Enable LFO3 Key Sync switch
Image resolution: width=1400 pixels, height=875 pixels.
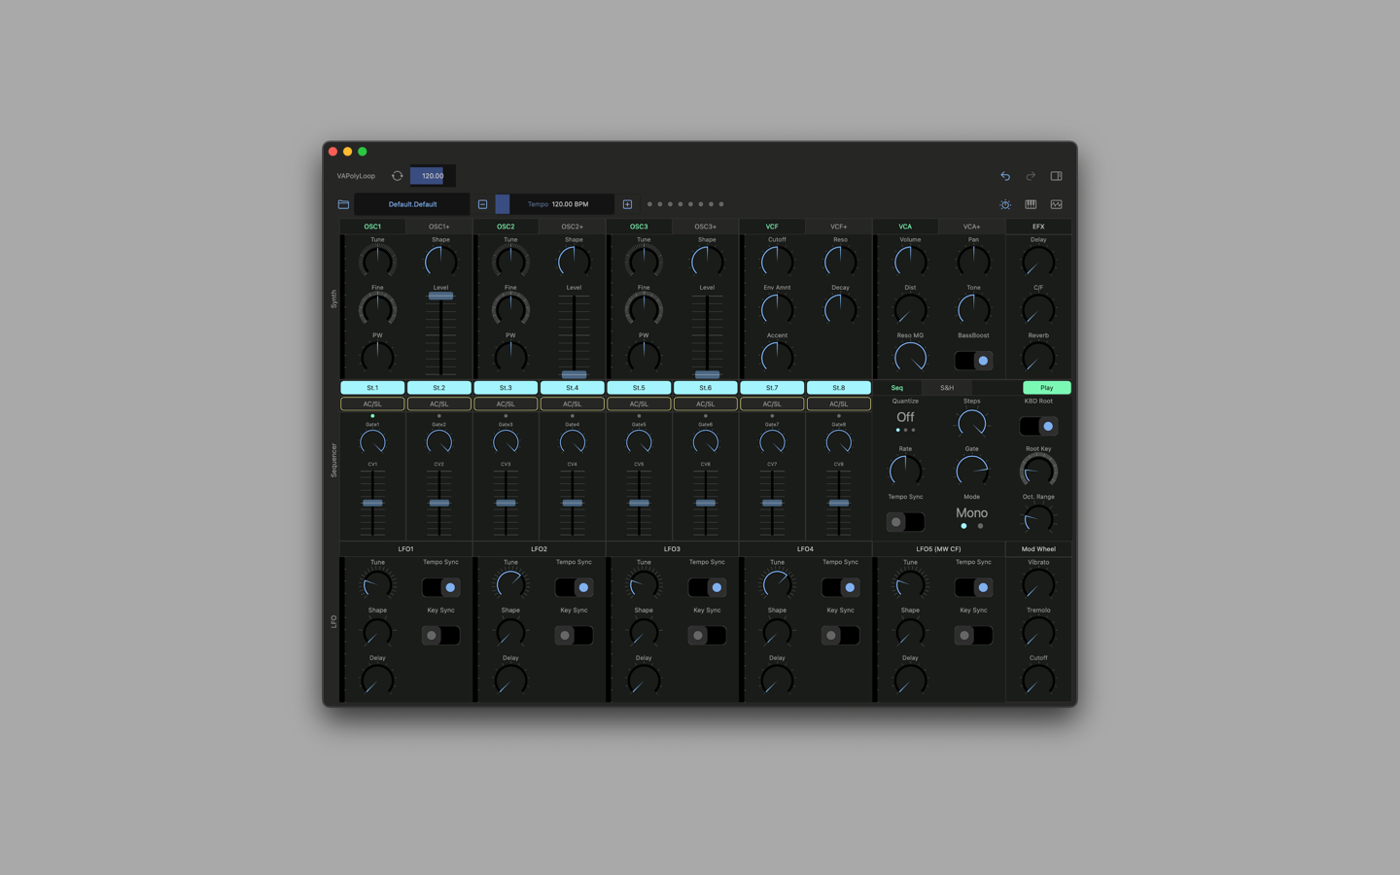coord(707,635)
